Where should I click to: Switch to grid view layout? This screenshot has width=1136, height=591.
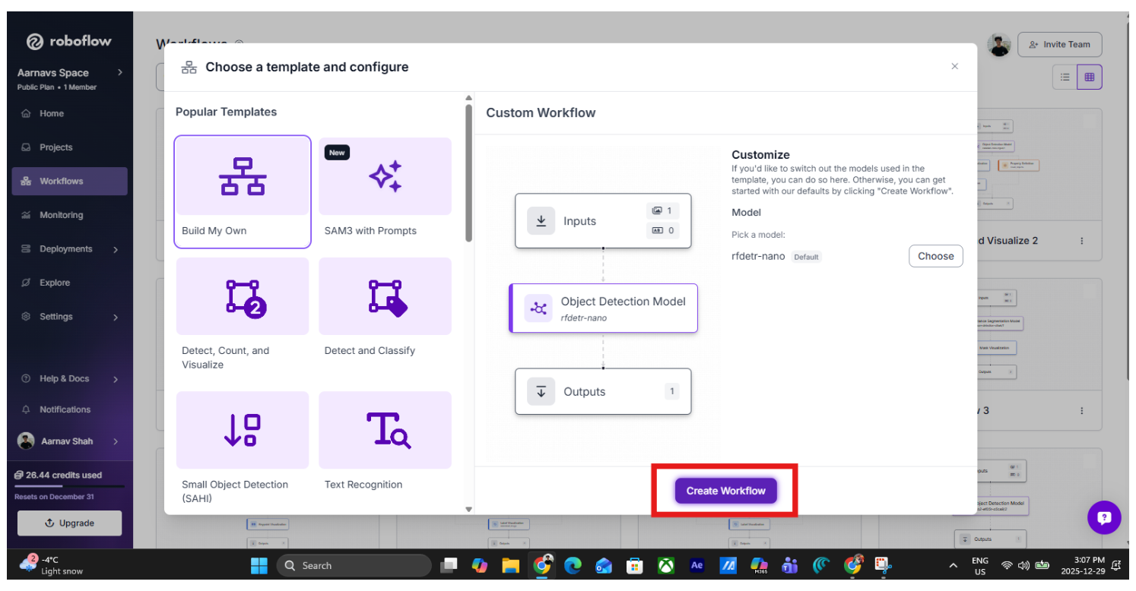[1090, 77]
